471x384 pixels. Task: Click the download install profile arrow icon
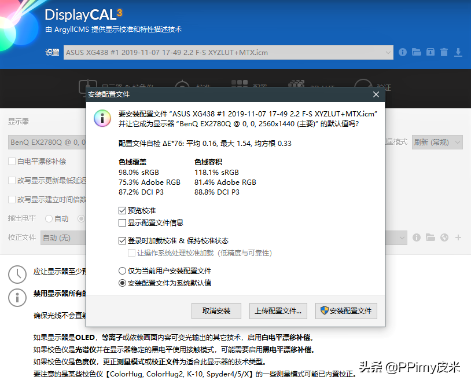[458, 52]
